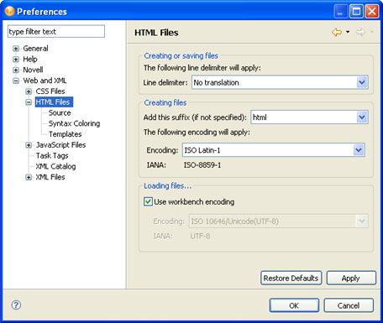Image resolution: width=383 pixels, height=323 pixels.
Task: Expand the Help tree node
Action: (16, 60)
